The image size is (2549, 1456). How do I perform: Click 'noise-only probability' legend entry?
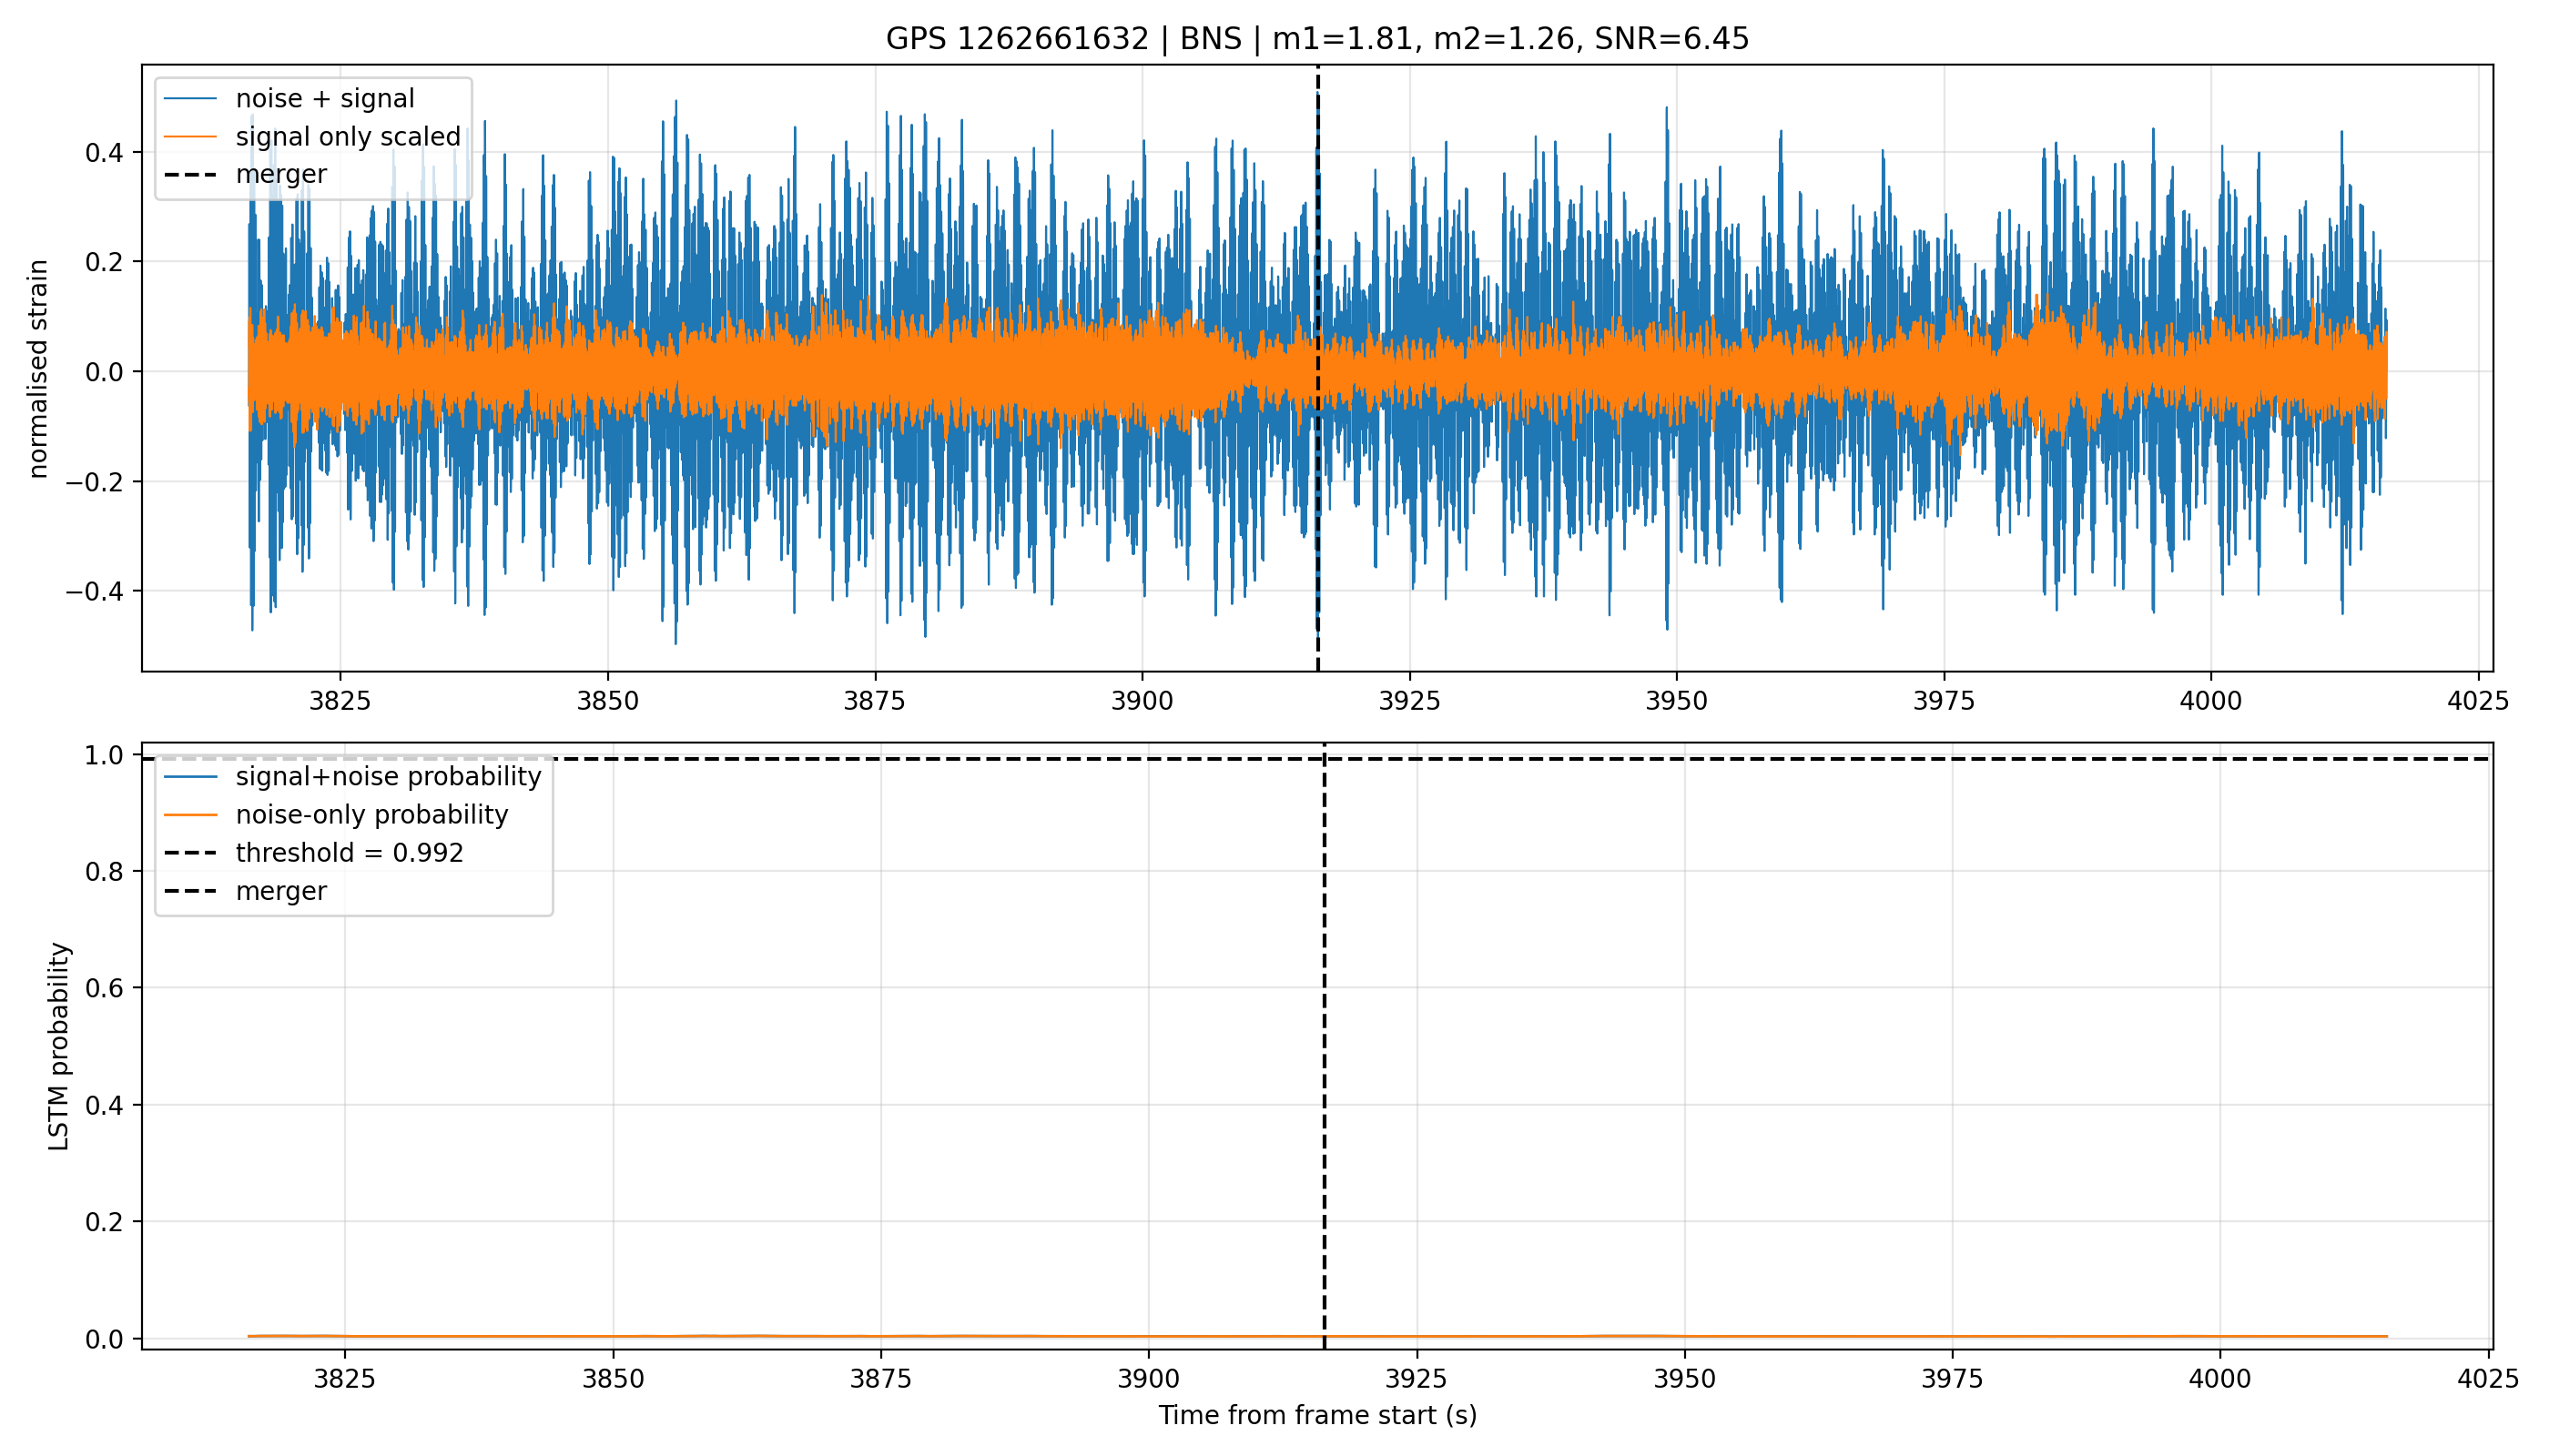(x=372, y=815)
